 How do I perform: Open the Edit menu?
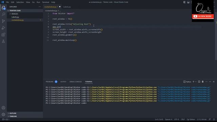click(13, 2)
